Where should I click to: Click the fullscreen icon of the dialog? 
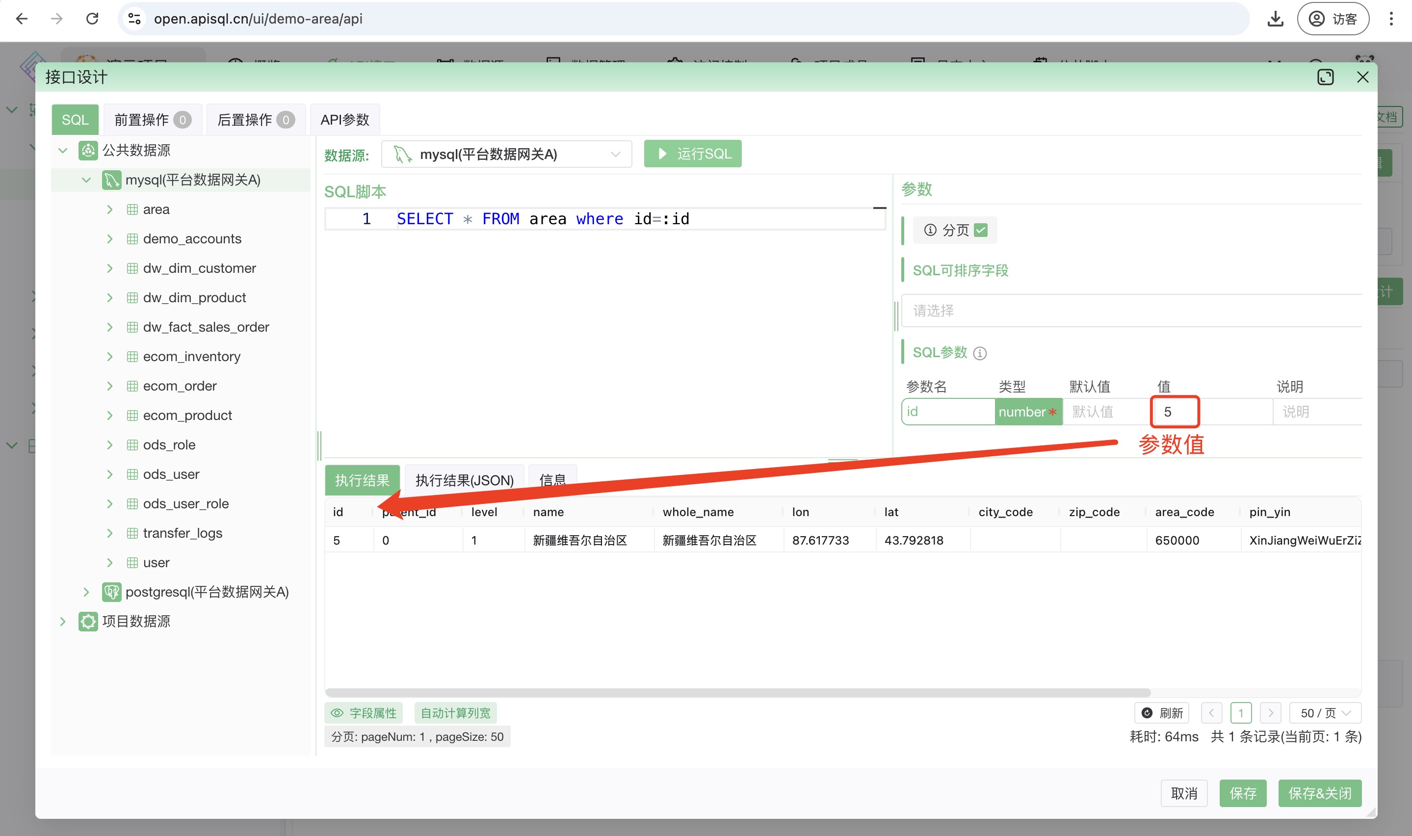1325,77
